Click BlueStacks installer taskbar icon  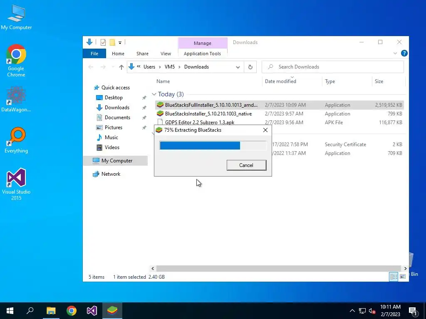pyautogui.click(x=112, y=311)
